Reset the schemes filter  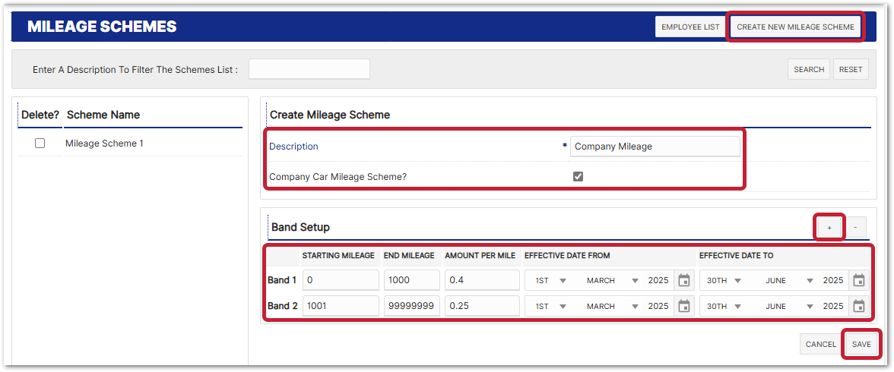coord(851,70)
